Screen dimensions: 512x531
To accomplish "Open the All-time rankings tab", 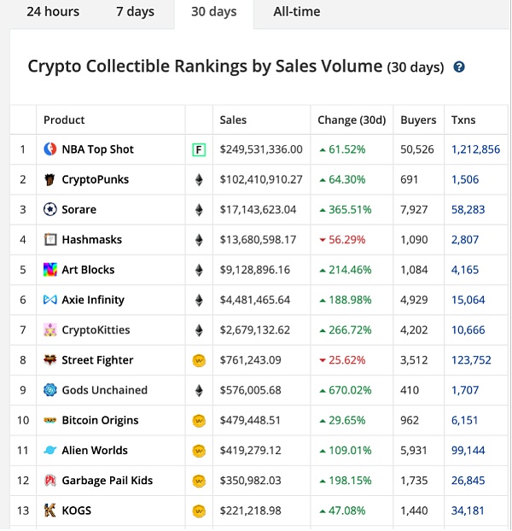I will pyautogui.click(x=297, y=12).
